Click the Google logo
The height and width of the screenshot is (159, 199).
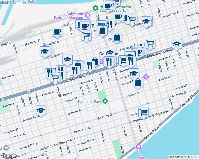[9, 156]
